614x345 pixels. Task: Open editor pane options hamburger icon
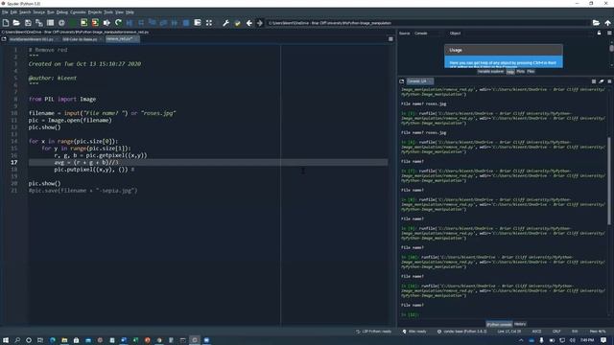390,39
